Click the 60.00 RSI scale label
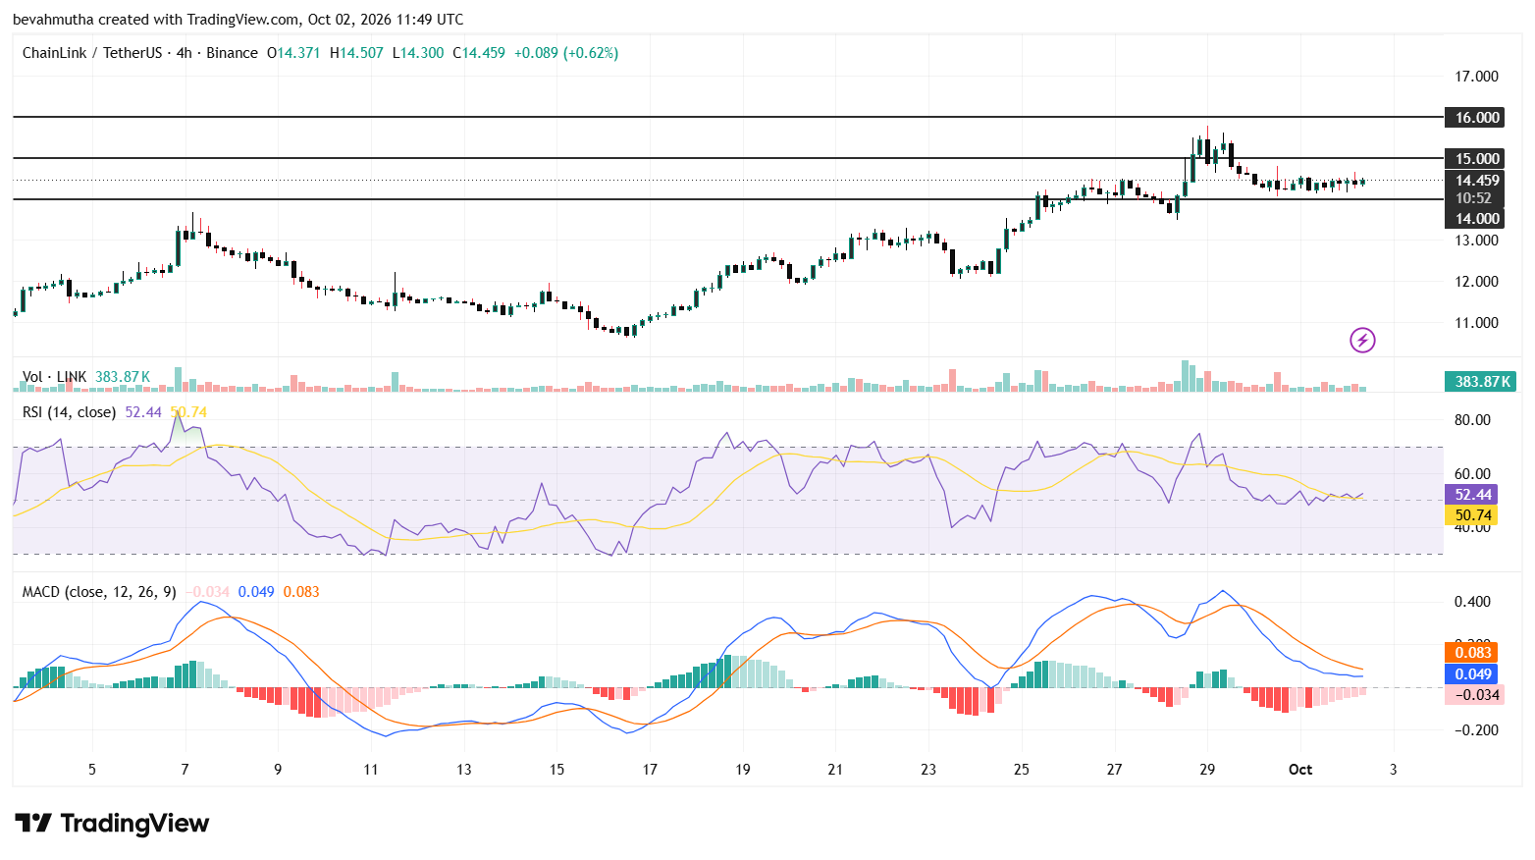Screen dimensions: 1535x860 (1472, 474)
